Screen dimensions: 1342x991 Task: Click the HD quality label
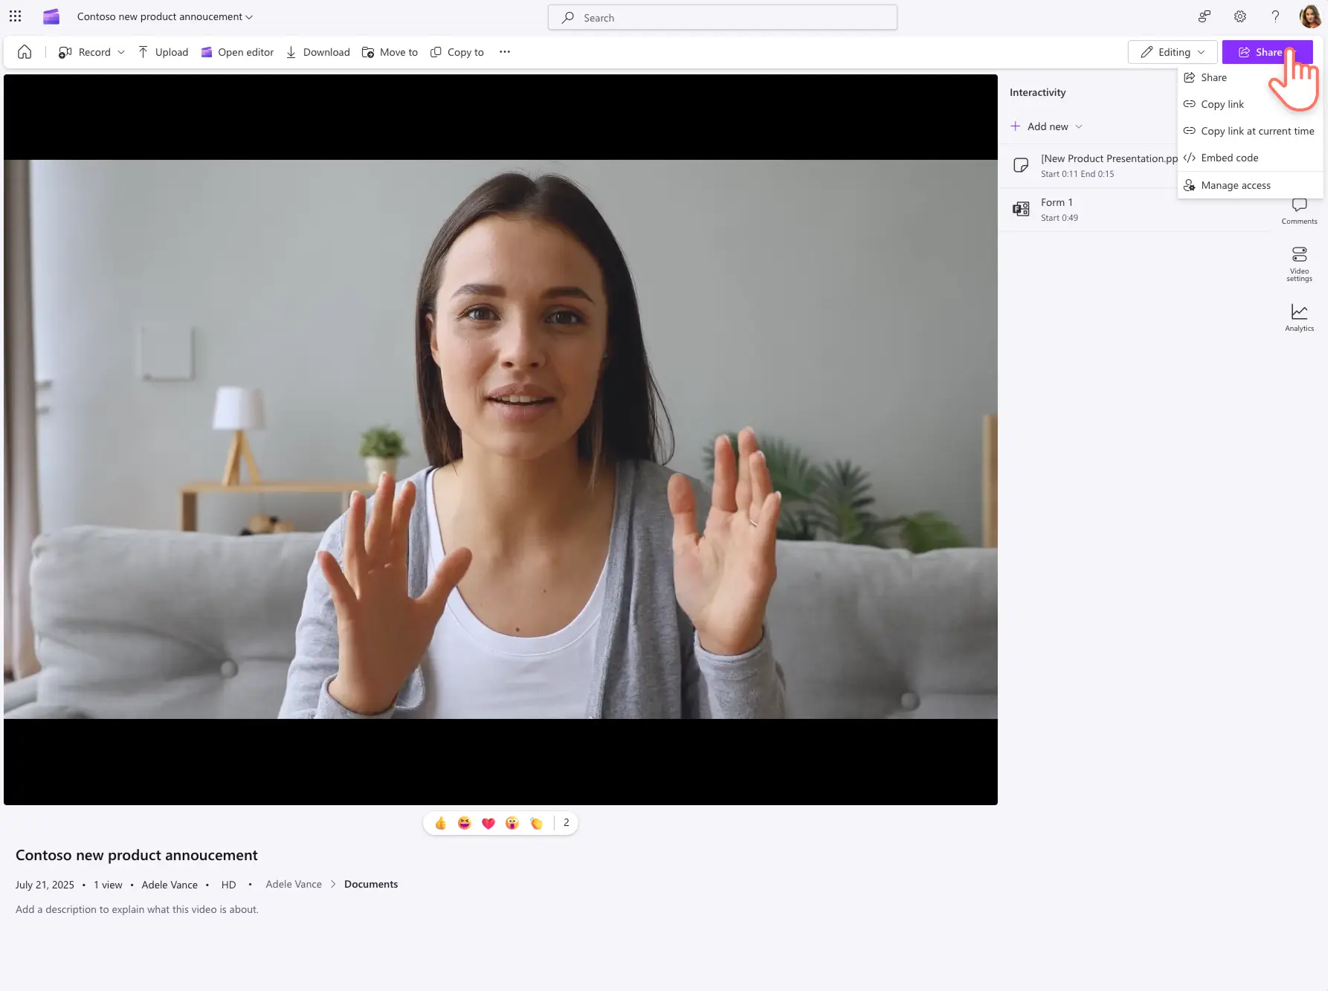[228, 885]
